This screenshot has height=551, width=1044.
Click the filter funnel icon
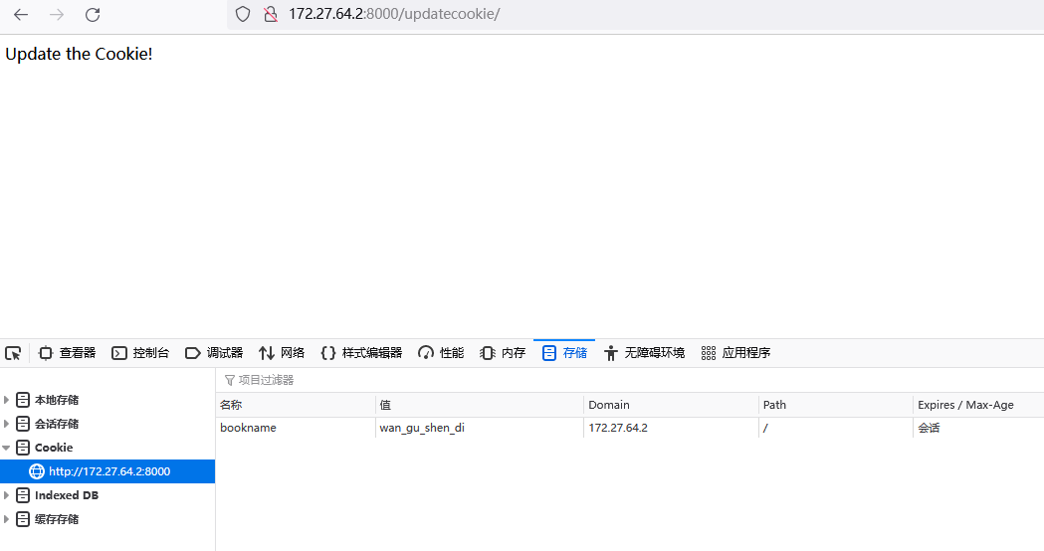point(230,381)
